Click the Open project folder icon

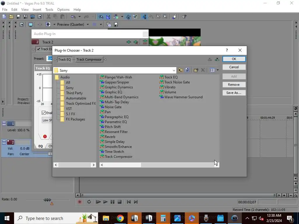11,17
